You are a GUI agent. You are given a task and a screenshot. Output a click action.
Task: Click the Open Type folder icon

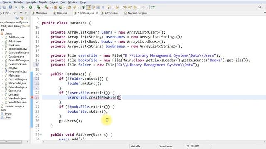pos(69,7)
